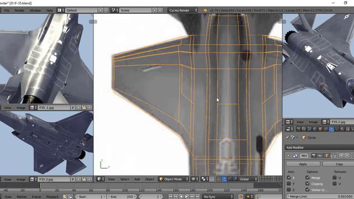Adjust the Merge Limit value slider
Viewport: 354px width, 199px height.
pyautogui.click(x=320, y=197)
